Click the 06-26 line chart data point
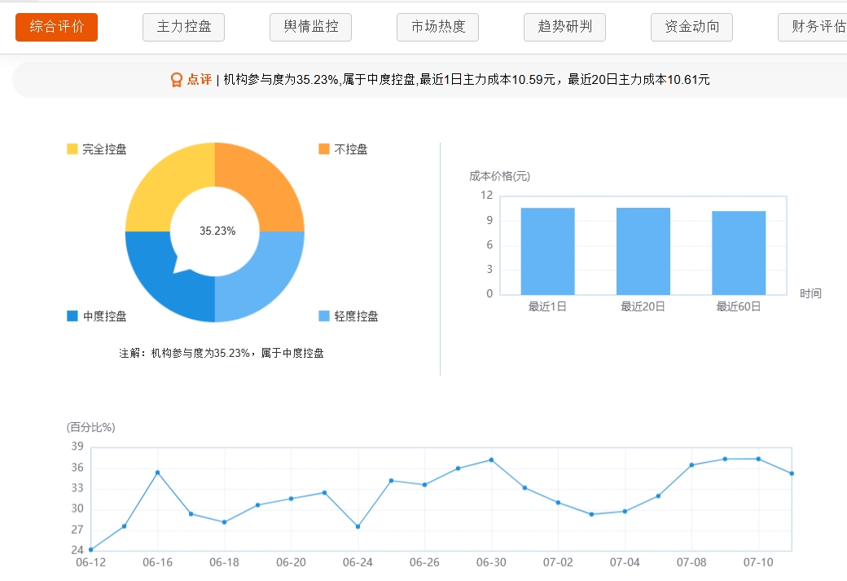Viewport: 847px width, 581px height. pos(424,485)
